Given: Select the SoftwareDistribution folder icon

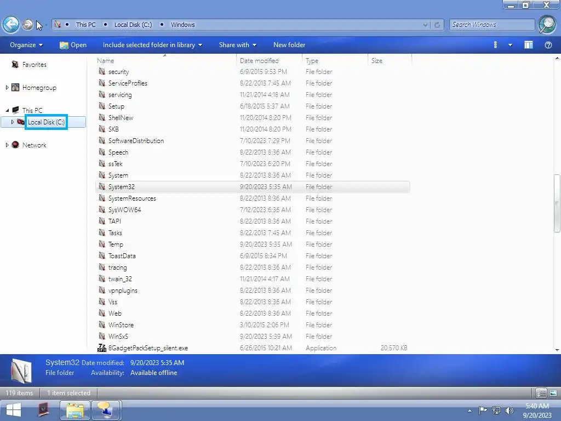Looking at the screenshot, I should [x=102, y=140].
